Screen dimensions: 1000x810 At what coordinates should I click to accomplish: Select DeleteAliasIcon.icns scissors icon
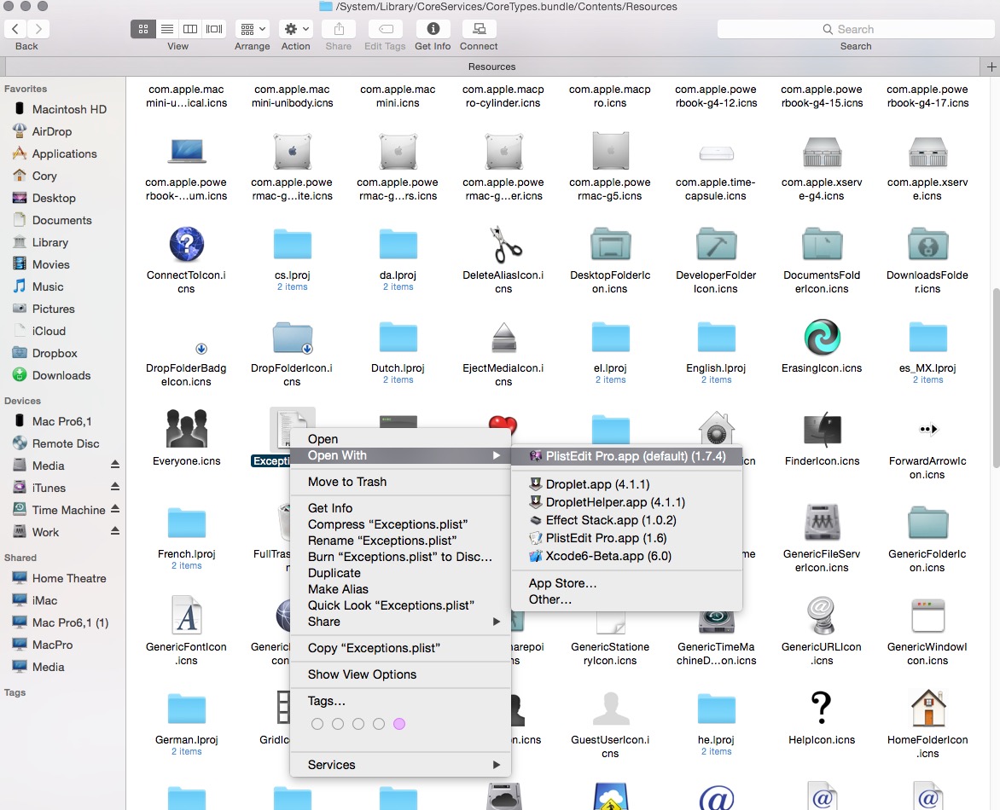pos(504,245)
